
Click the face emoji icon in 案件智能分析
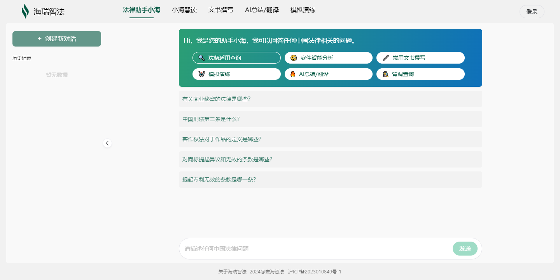[x=294, y=58]
